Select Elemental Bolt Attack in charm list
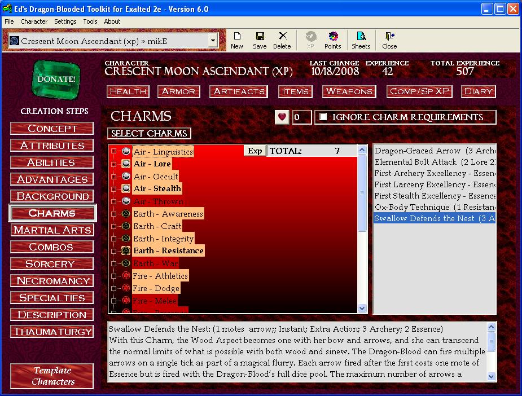 tap(435, 162)
